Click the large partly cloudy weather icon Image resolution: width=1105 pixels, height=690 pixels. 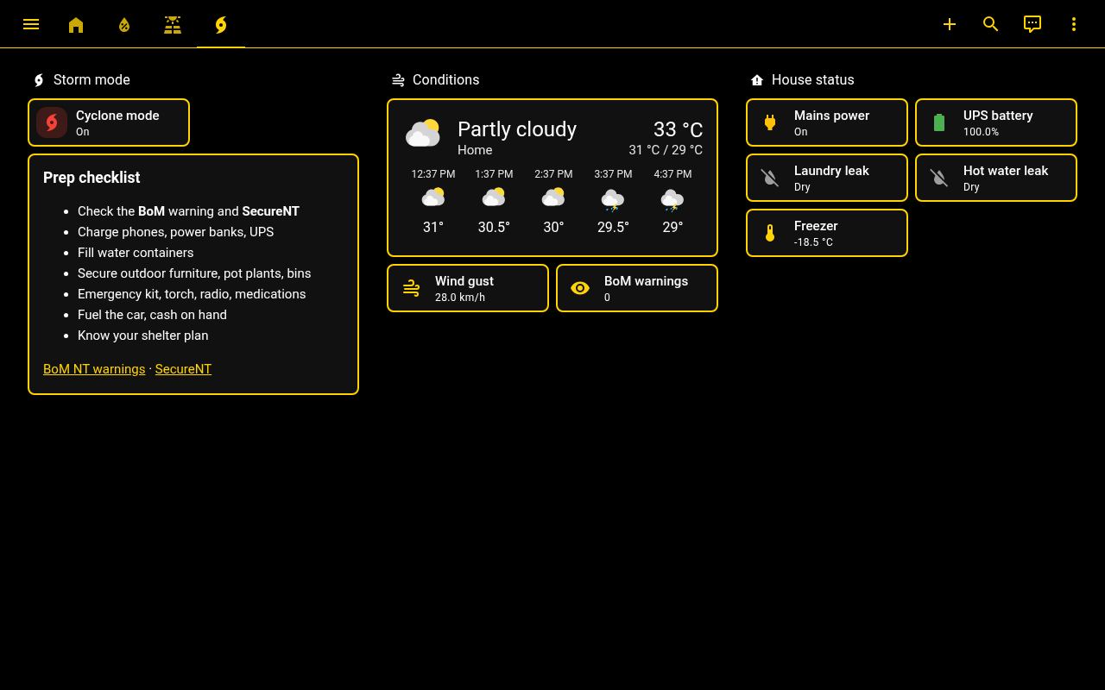(x=423, y=134)
